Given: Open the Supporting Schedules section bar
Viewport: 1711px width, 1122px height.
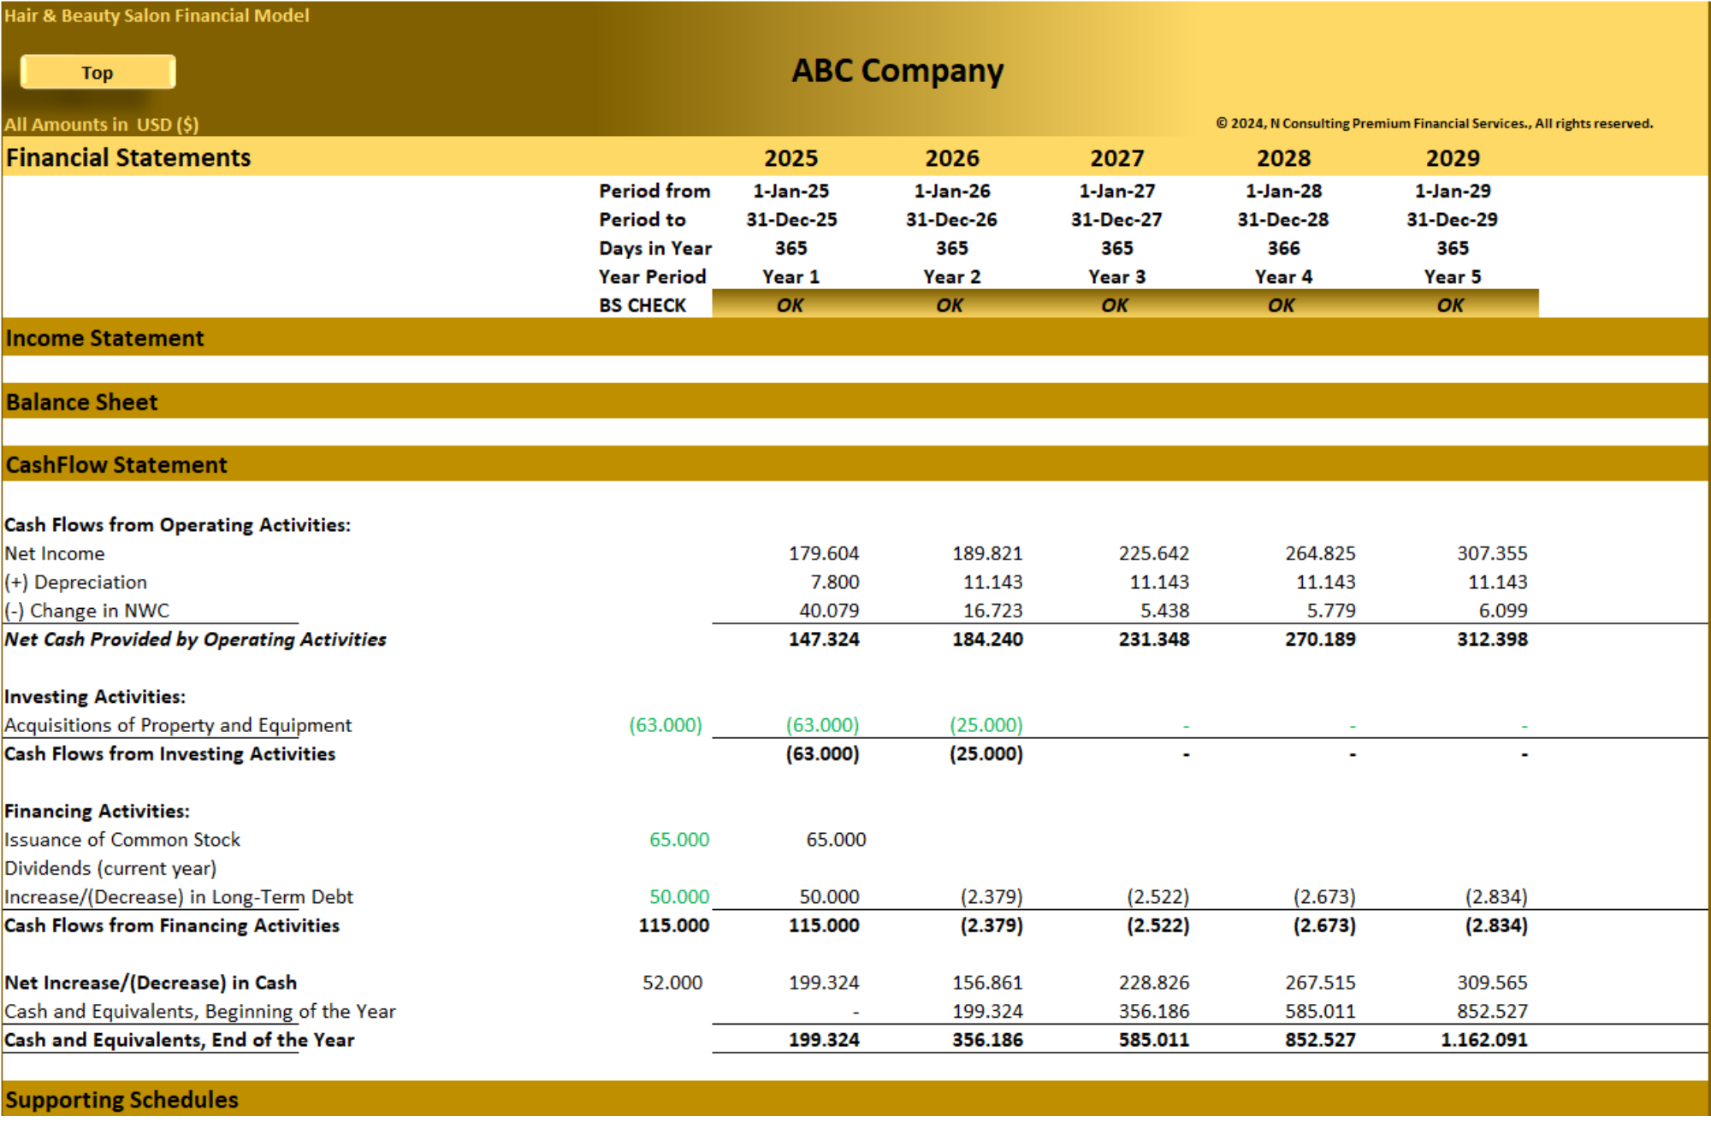Looking at the screenshot, I should [x=855, y=1100].
